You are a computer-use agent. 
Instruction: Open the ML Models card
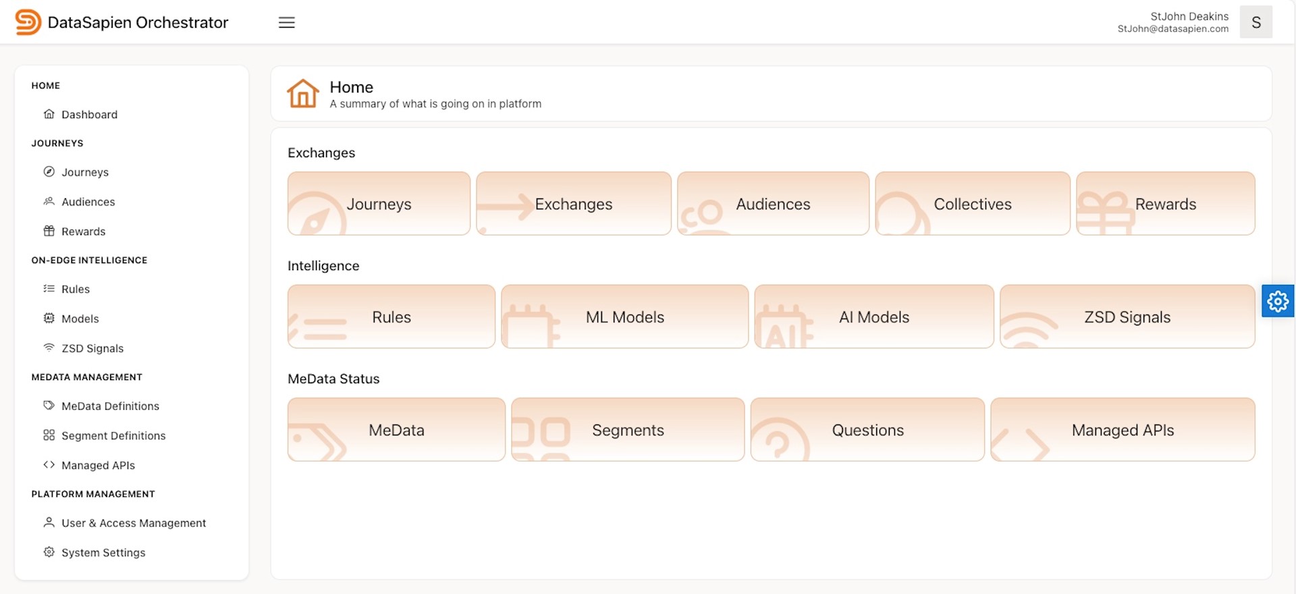tap(624, 317)
